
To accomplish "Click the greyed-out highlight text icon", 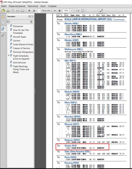I will click(x=94, y=11).
